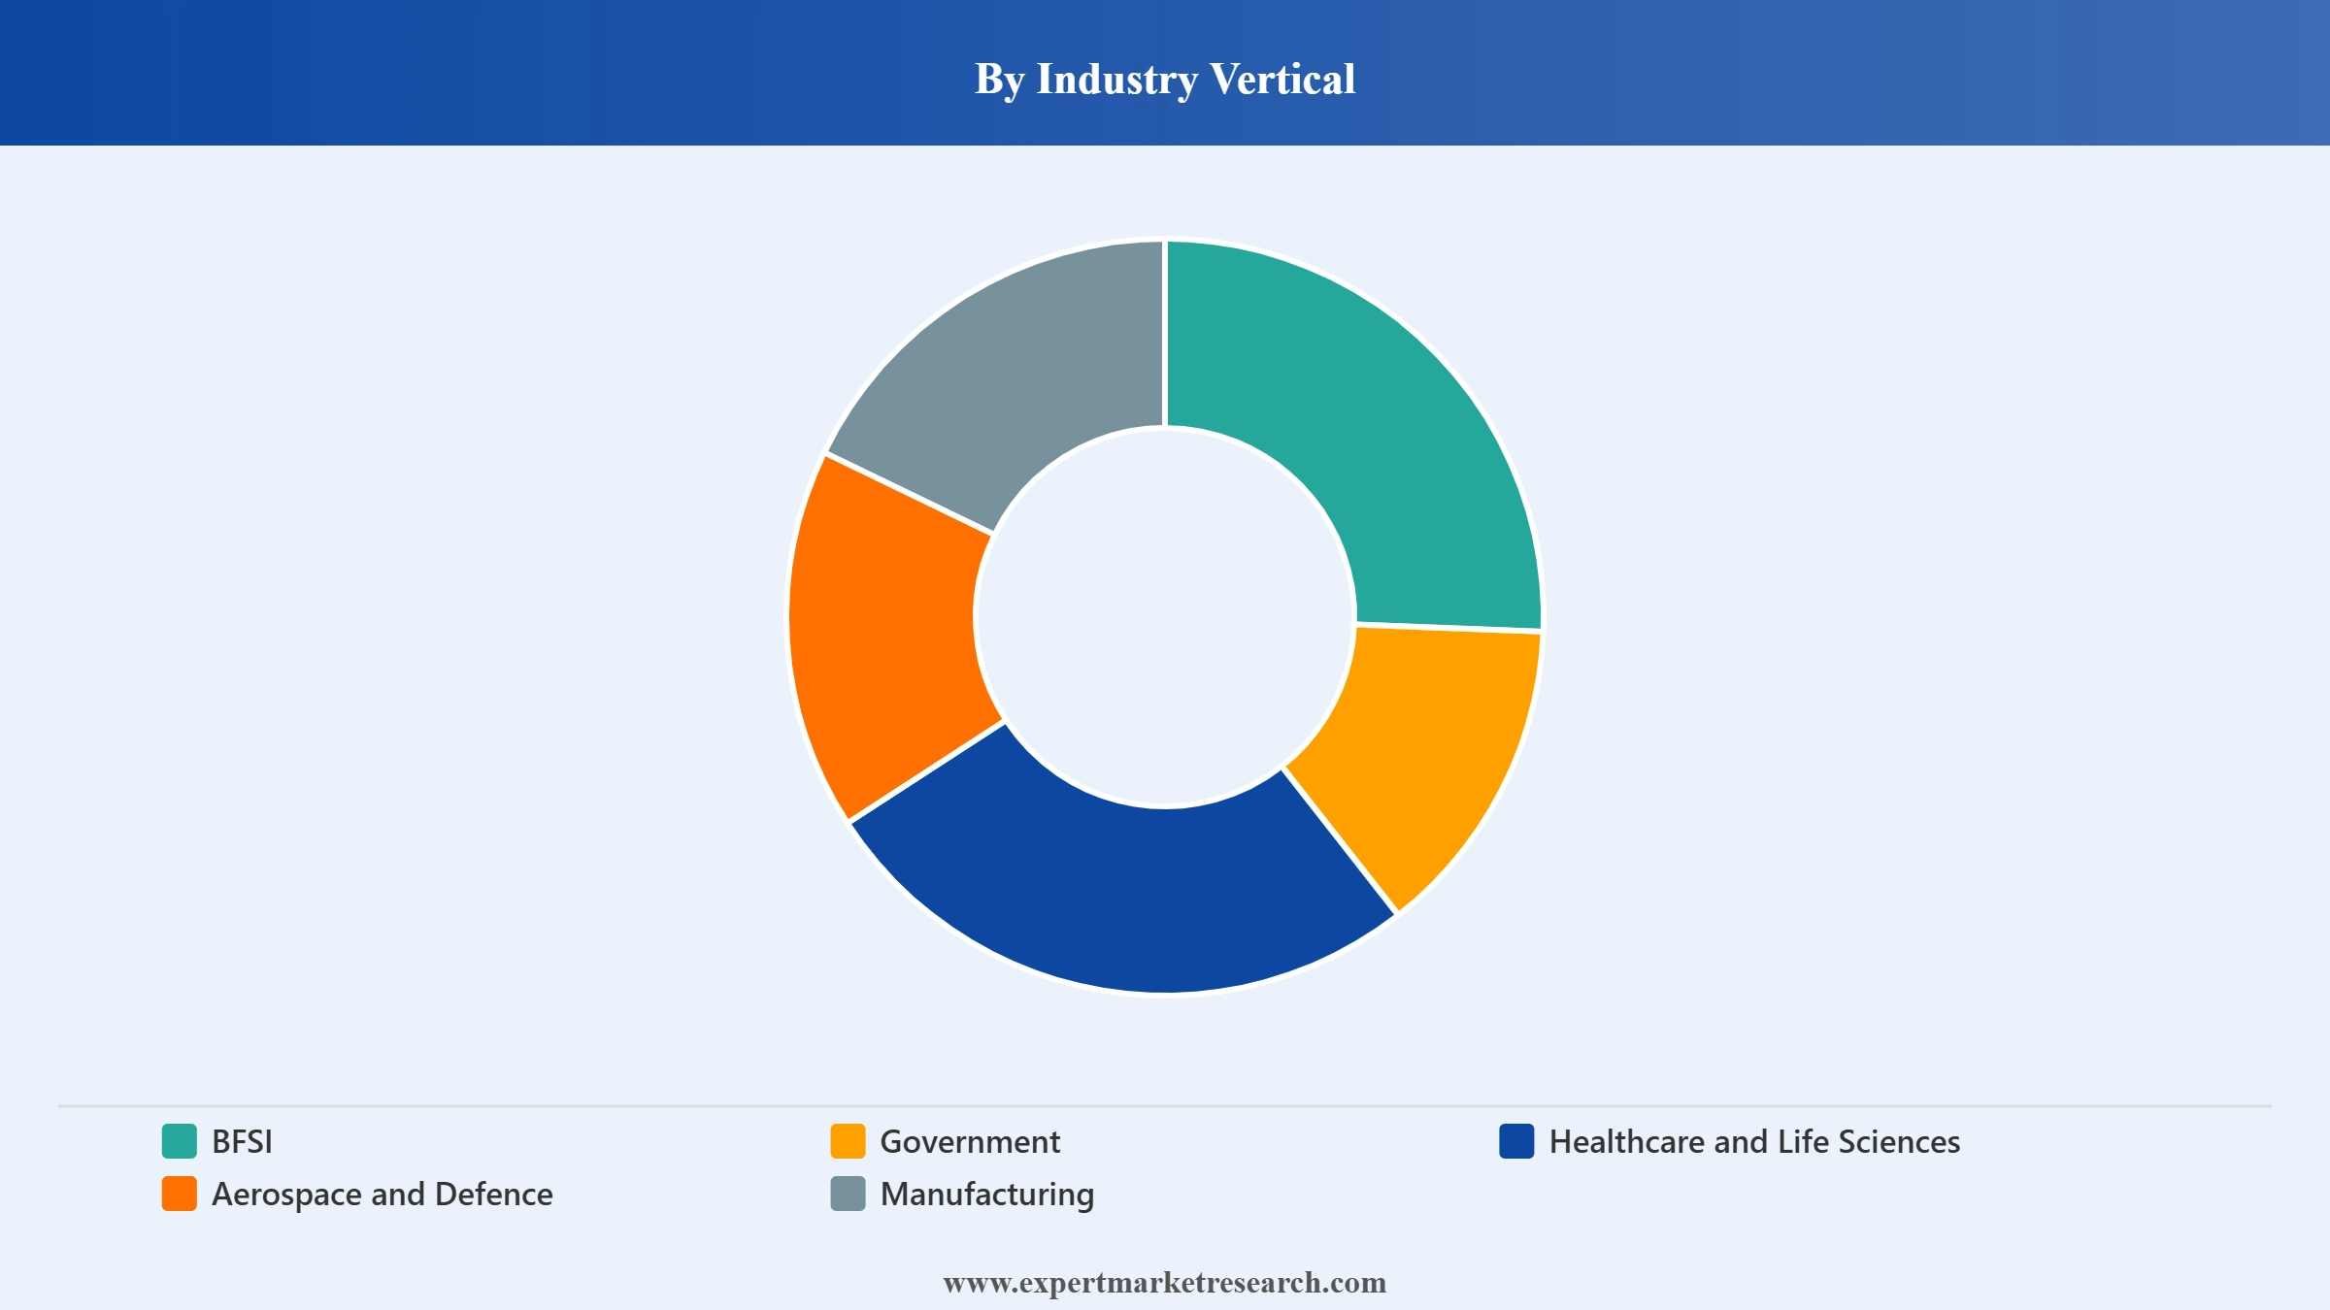
Task: Select the Manufacturing legend label
Action: [x=987, y=1195]
